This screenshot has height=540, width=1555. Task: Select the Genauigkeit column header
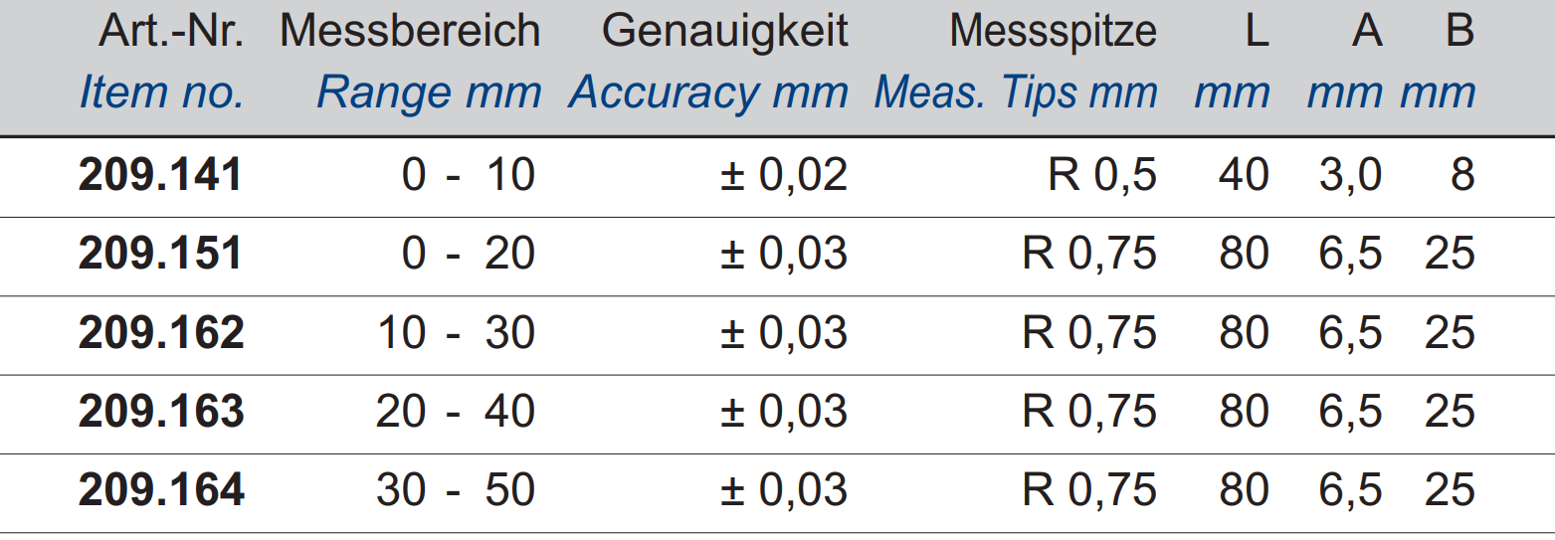725,32
